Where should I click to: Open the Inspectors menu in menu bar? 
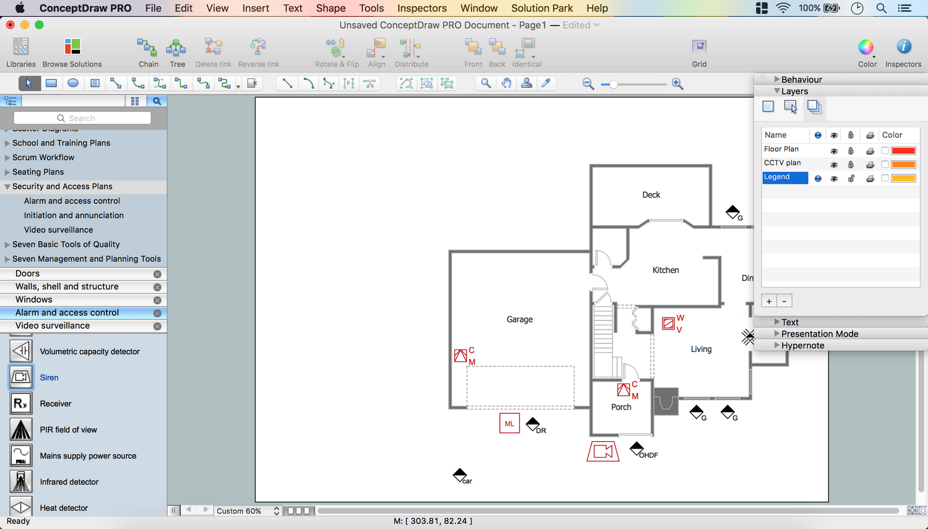[422, 8]
